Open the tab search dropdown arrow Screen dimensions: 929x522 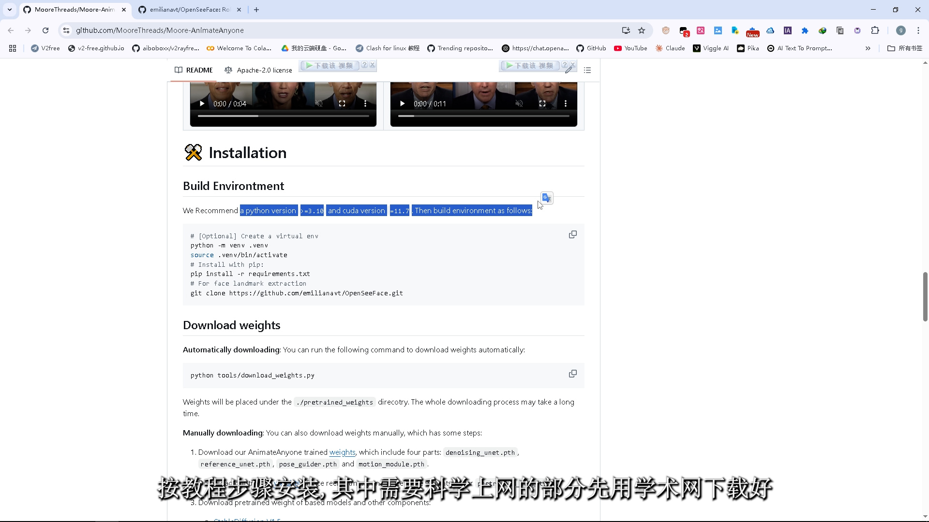click(x=10, y=10)
